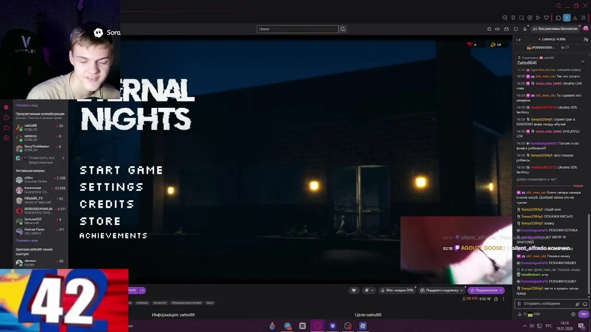The image size is (591, 332).
Task: Open ct0m Counter-Strike channel
Action: [41, 180]
